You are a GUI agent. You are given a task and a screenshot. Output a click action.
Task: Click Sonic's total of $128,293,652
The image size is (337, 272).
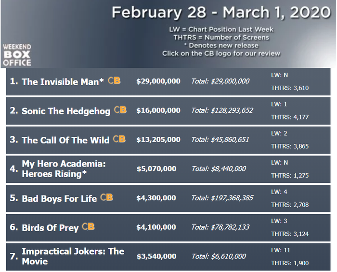pos(222,110)
